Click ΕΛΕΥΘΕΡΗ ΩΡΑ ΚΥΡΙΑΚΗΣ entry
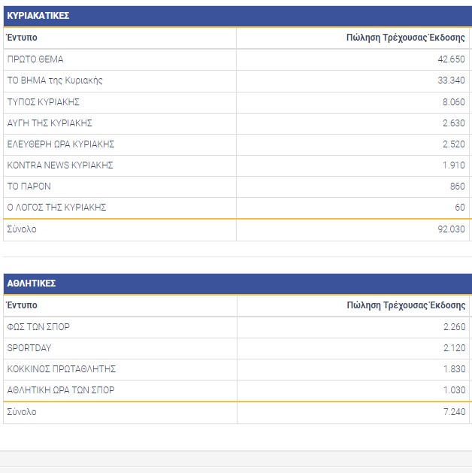The height and width of the screenshot is (473, 472). tap(60, 144)
